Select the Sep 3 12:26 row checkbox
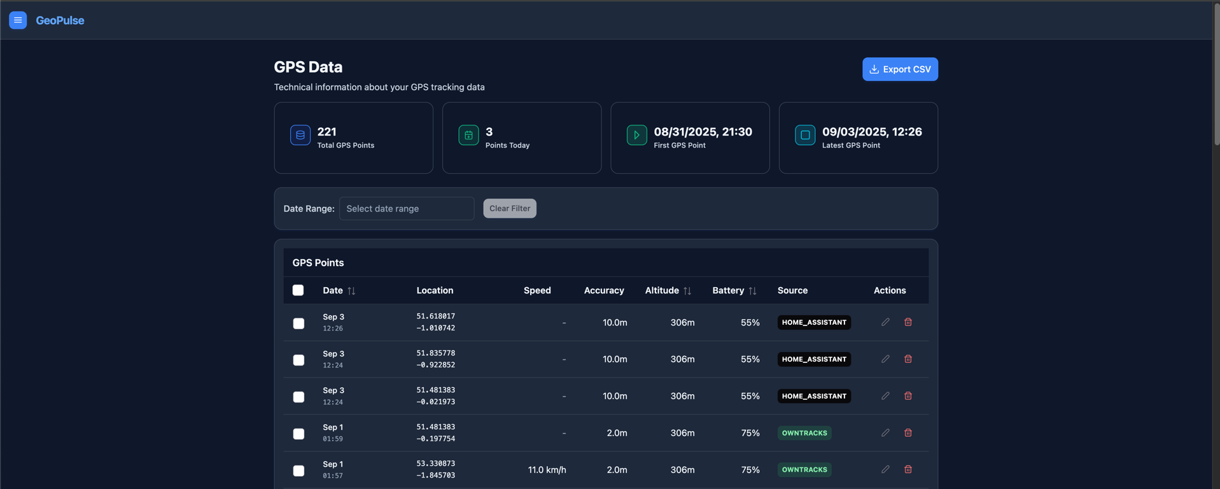The width and height of the screenshot is (1220, 489). click(x=298, y=323)
